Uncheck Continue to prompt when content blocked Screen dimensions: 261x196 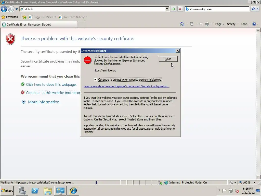pos(95,80)
